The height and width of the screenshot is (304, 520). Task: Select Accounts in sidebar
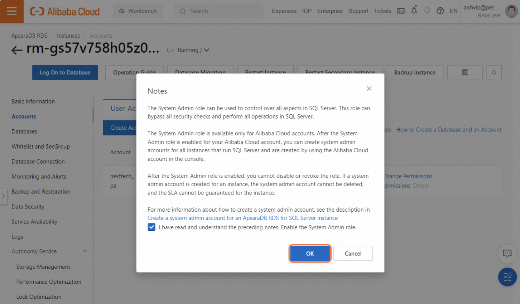[x=24, y=116]
